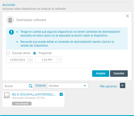Click the blue exclamation info icon
Image resolution: width=134 pixels, height=116 pixels.
pyautogui.click(x=11, y=32)
